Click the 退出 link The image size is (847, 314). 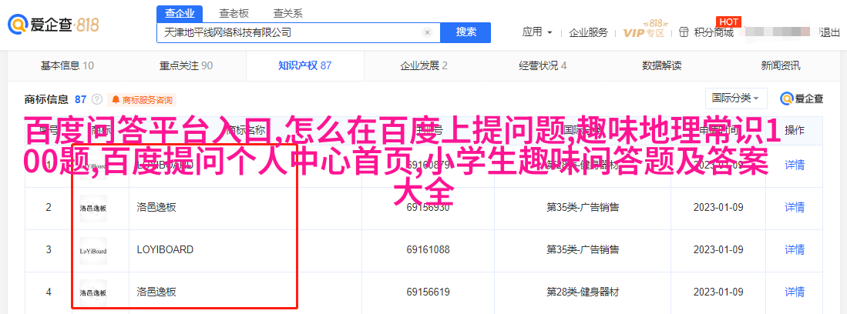830,32
